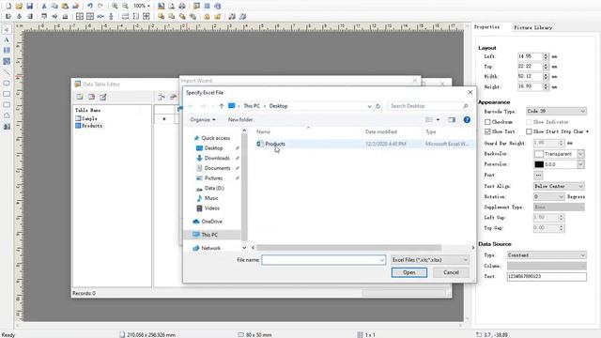The width and height of the screenshot is (601, 338).
Task: Select the Ellipse tool in left toolbox
Action: pyautogui.click(x=7, y=83)
